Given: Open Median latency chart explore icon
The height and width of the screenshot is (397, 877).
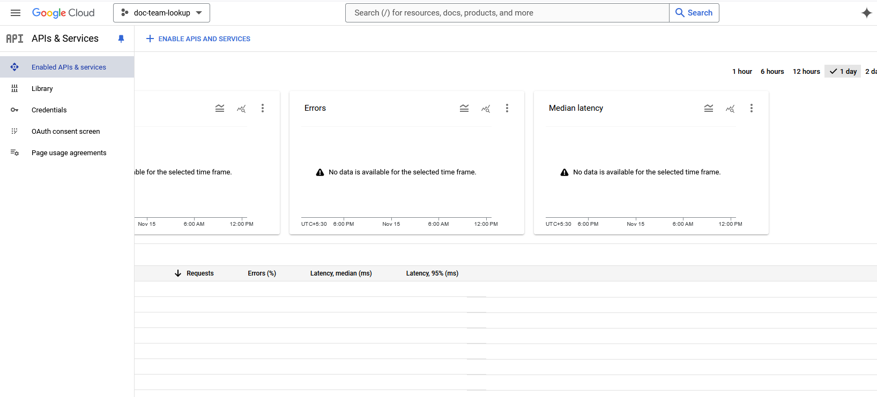Looking at the screenshot, I should tap(730, 109).
